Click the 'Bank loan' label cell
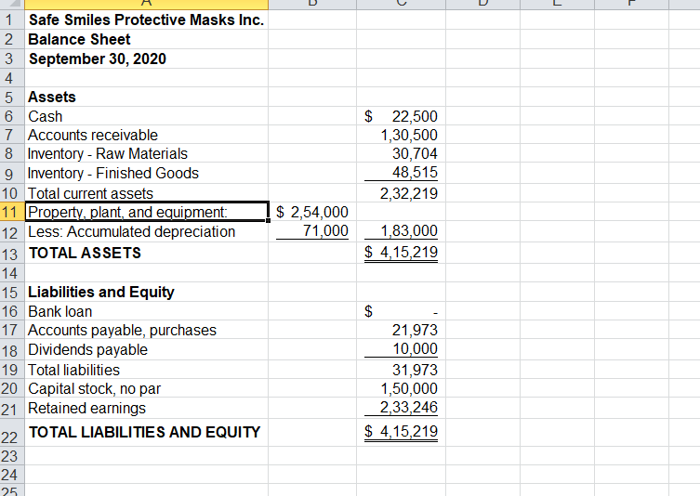Image resolution: width=700 pixels, height=496 pixels. tap(147, 311)
